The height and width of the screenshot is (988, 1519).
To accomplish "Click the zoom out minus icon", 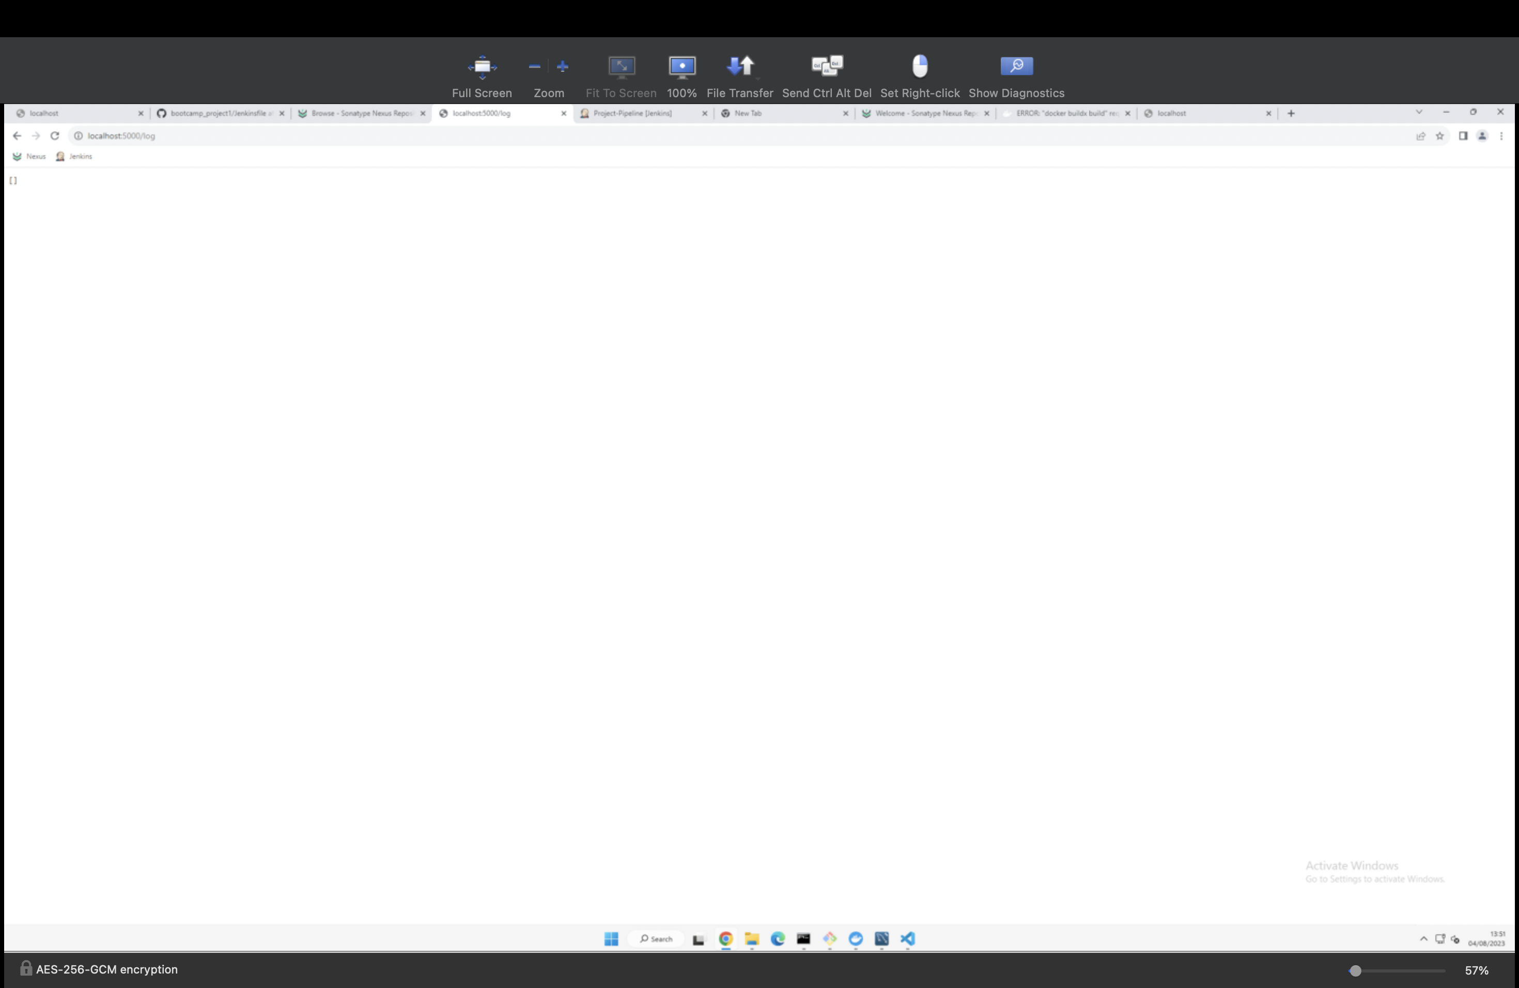I will coord(535,66).
